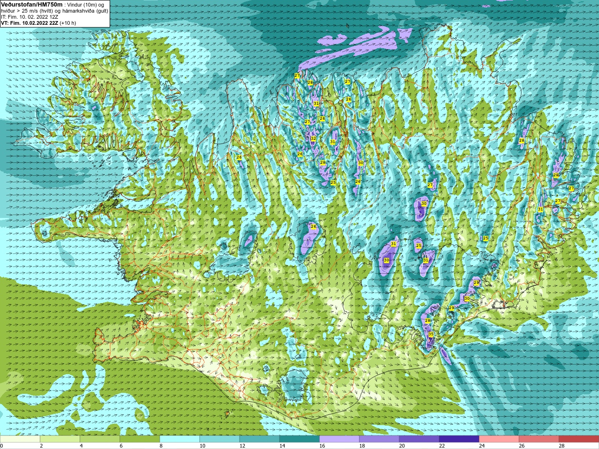599x449 pixels.
Task: Click the yellow gust label reading 35
Action: [x=431, y=334]
